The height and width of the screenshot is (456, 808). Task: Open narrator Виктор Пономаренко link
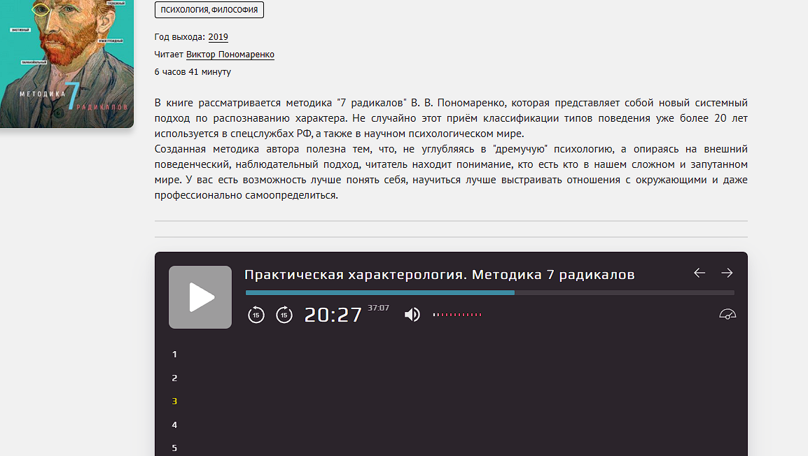(230, 55)
